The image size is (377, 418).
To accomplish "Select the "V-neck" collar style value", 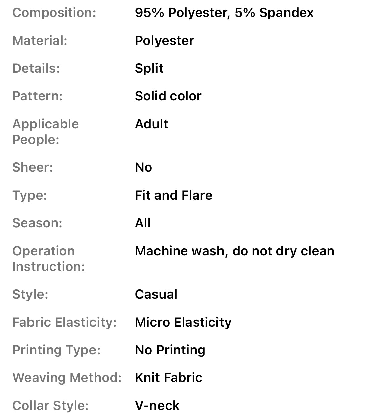I will (157, 406).
